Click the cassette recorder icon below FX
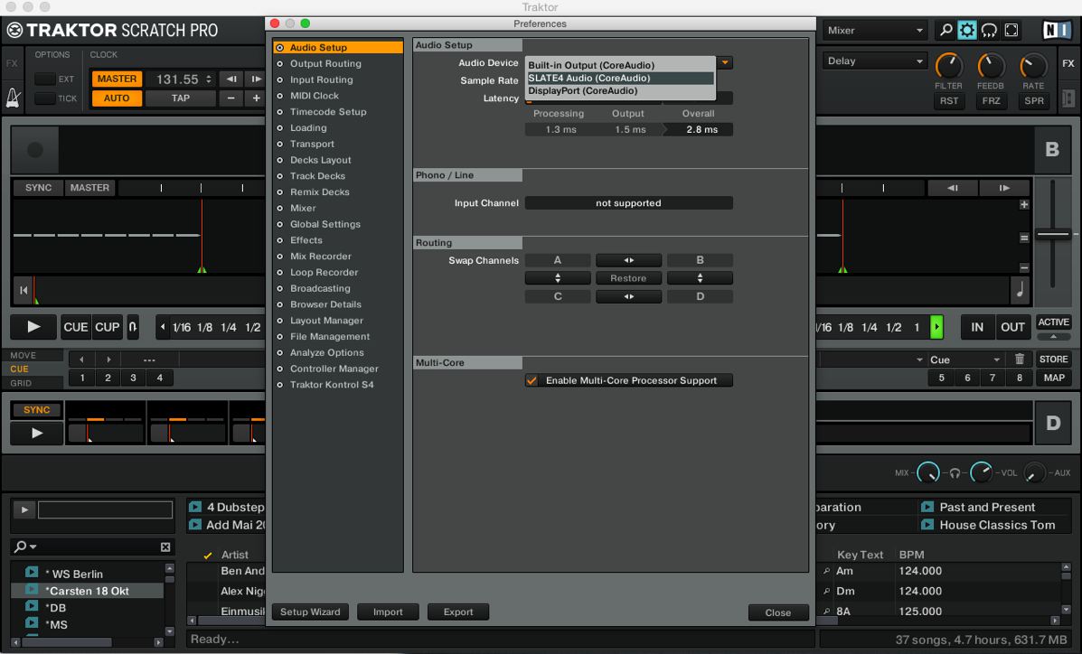 [x=1068, y=98]
